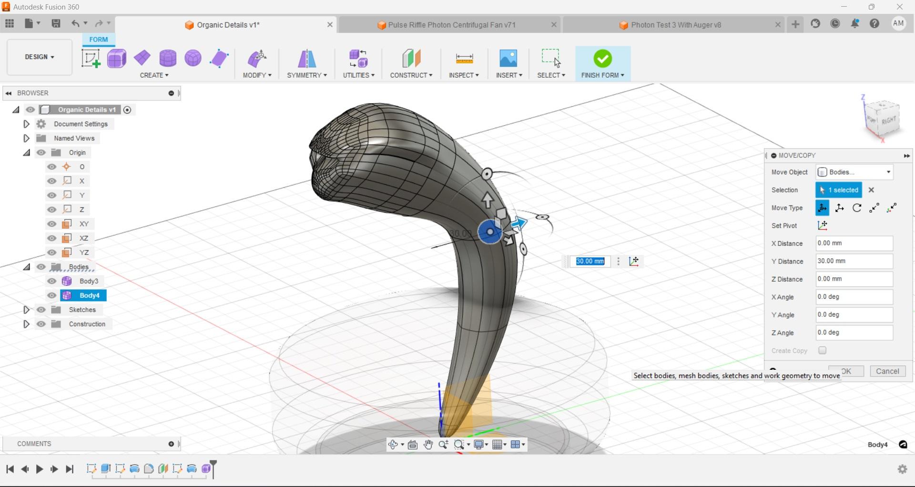Collapse the Origin folder
Image resolution: width=915 pixels, height=487 pixels.
[x=27, y=152]
